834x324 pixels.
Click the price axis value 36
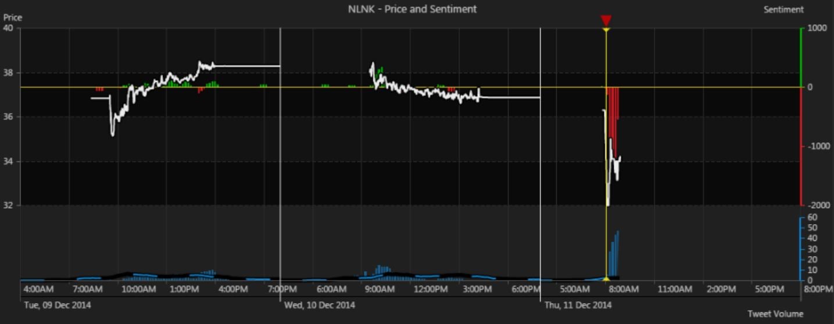pos(8,117)
